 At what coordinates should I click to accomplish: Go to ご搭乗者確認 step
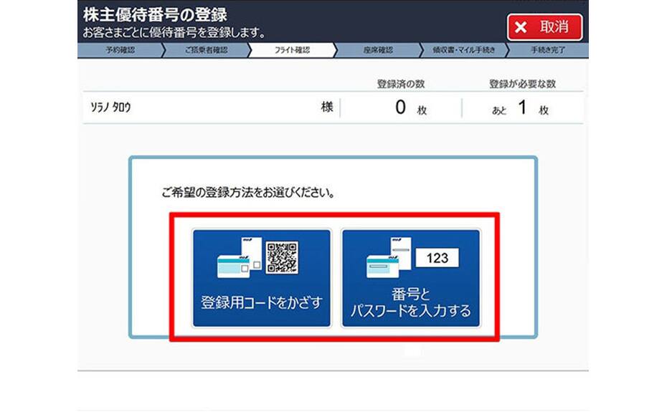click(207, 49)
